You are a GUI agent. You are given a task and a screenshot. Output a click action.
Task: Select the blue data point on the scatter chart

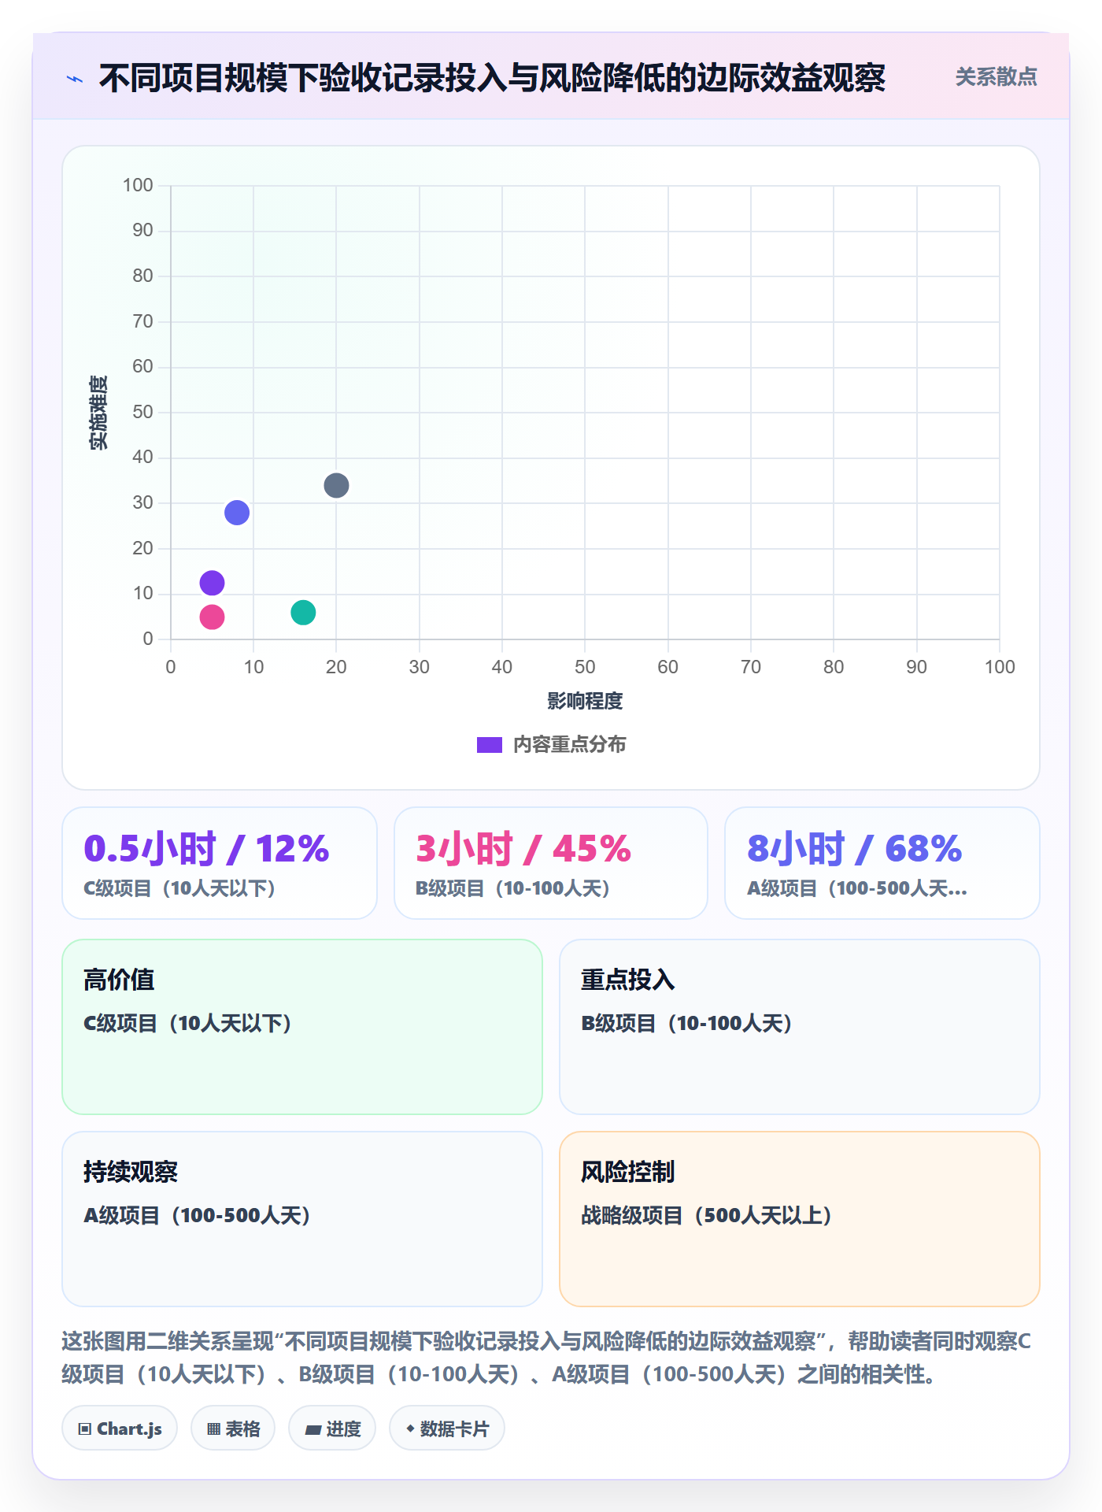point(237,513)
